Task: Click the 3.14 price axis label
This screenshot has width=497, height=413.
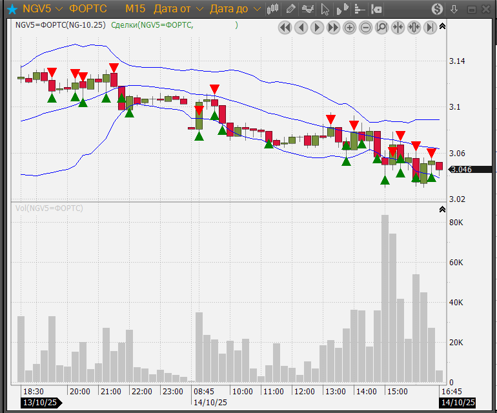Action: tap(457, 61)
